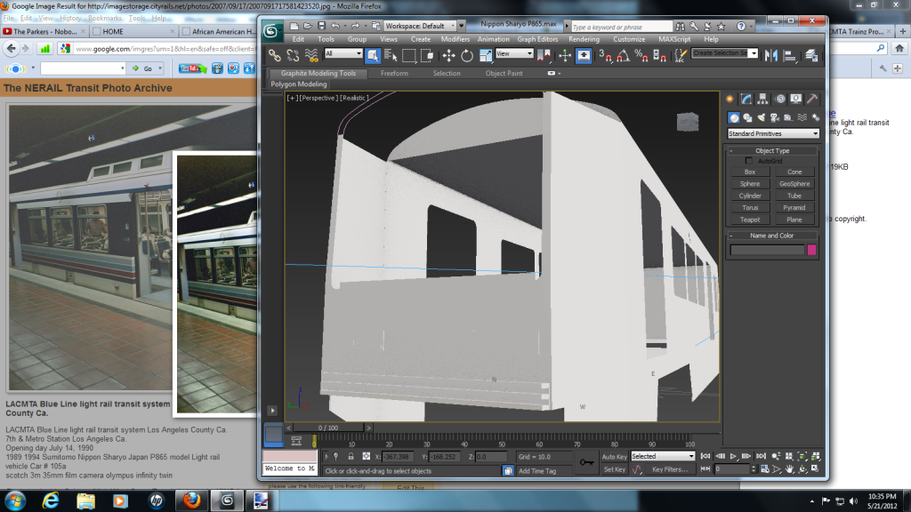Viewport: 911px width, 512px height.
Task: Click the Pyramid primitive button
Action: click(x=794, y=207)
